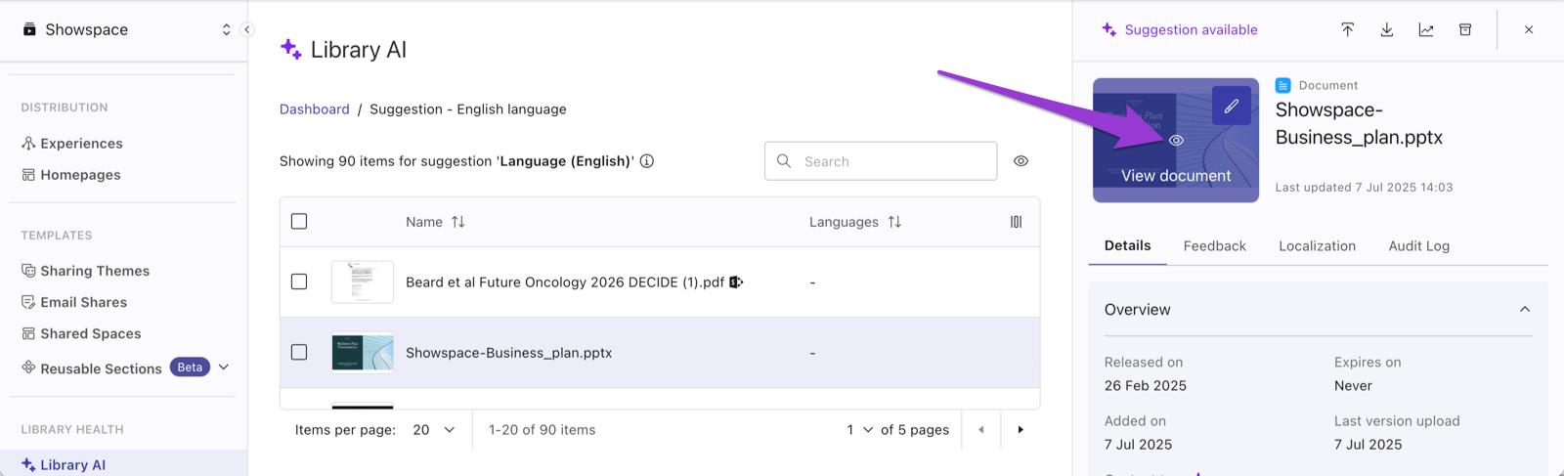Collapse the Overview section chevron
Viewport: 1564px width, 476px height.
[1525, 310]
